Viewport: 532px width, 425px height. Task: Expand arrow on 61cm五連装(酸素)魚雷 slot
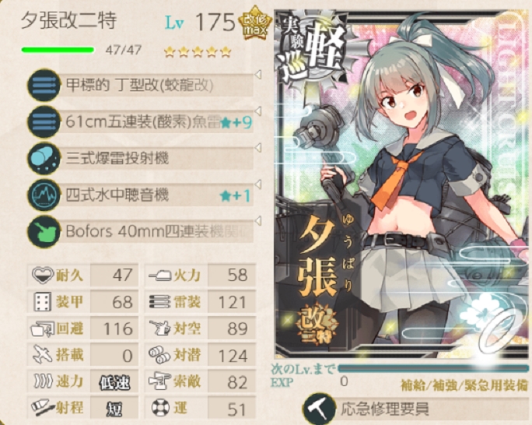[258, 111]
